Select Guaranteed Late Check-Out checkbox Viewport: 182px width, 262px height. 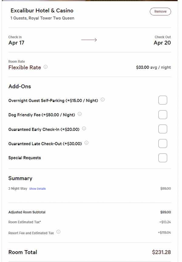(x=163, y=143)
